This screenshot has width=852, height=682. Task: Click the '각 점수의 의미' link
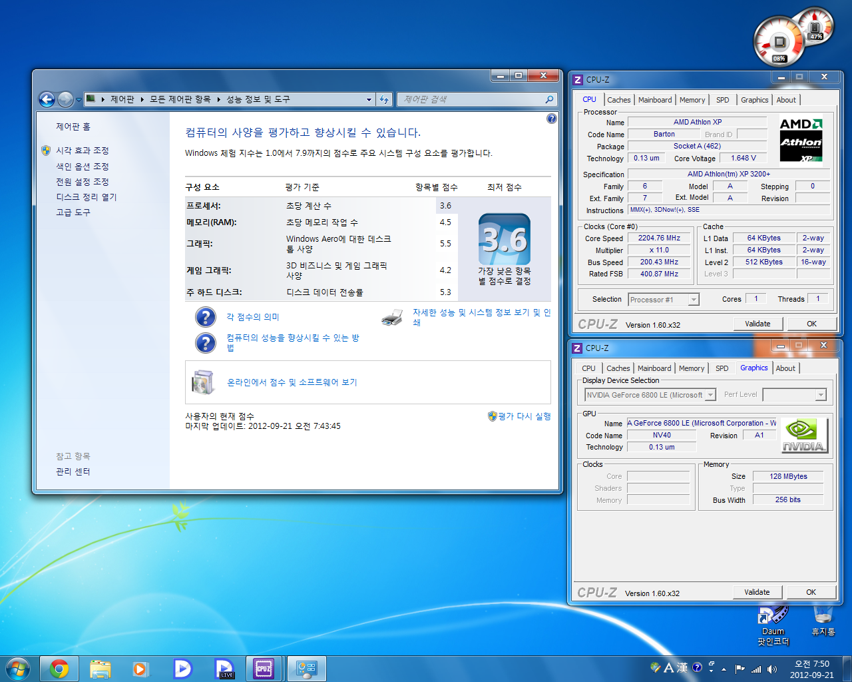pyautogui.click(x=253, y=317)
